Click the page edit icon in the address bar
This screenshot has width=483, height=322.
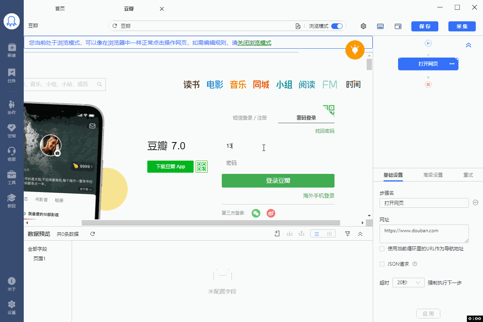pyautogui.click(x=298, y=26)
